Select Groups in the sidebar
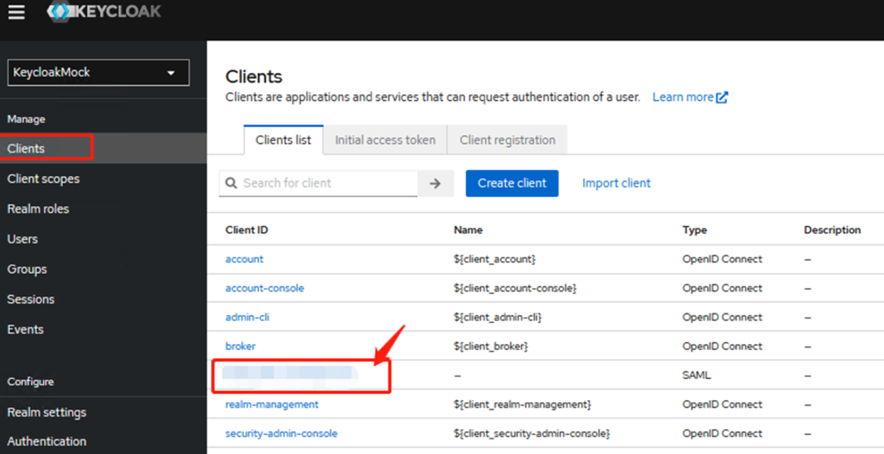This screenshot has height=454, width=884. [x=26, y=269]
